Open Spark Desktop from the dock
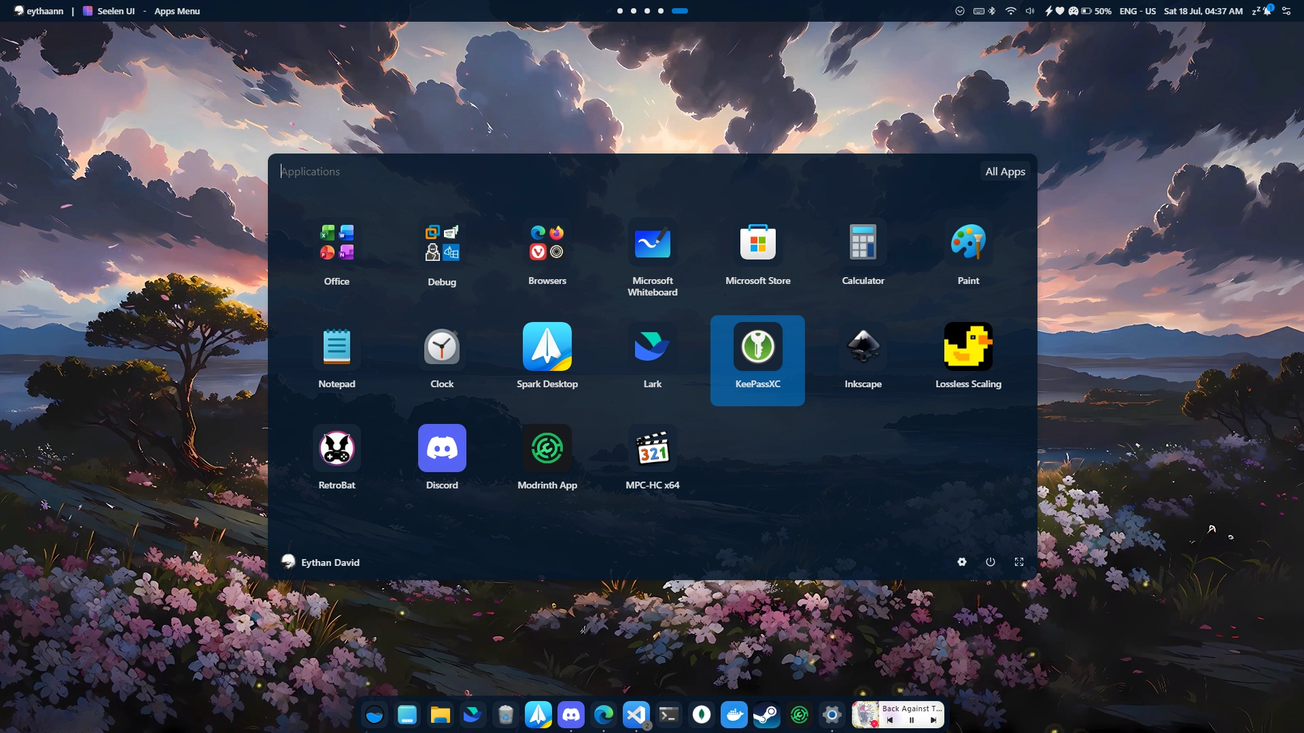The image size is (1304, 733). click(x=538, y=715)
